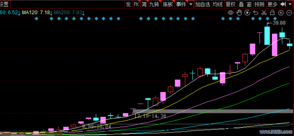Open the 复权 adjustment option

(x=230, y=4)
